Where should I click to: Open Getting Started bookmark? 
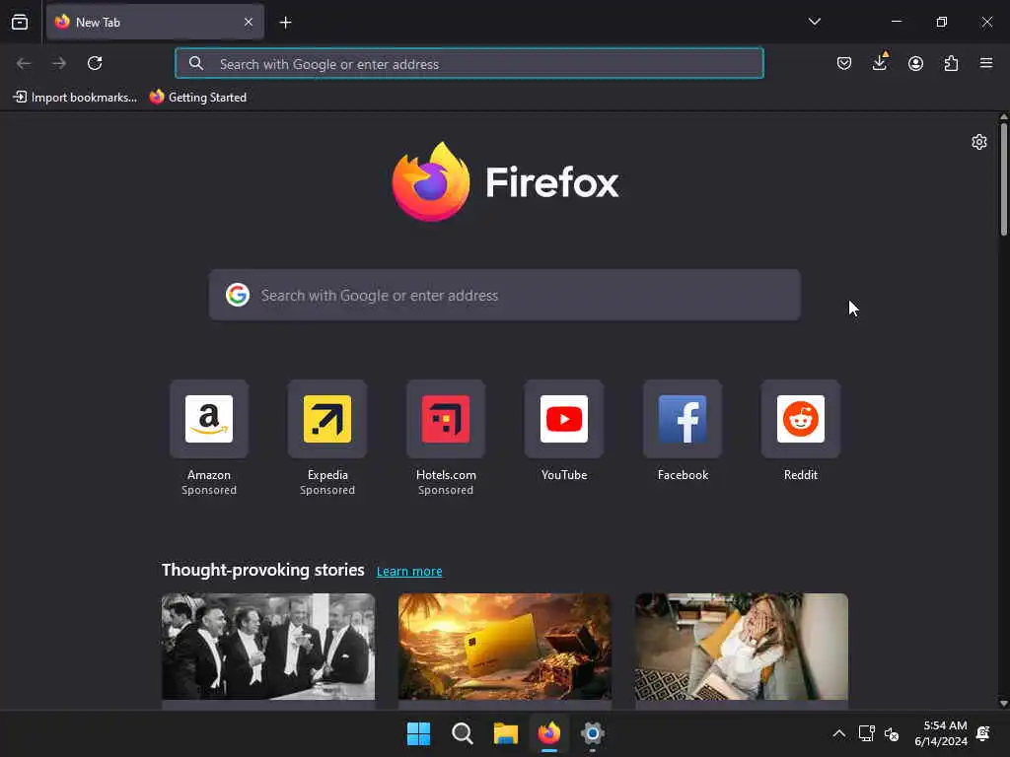[198, 98]
